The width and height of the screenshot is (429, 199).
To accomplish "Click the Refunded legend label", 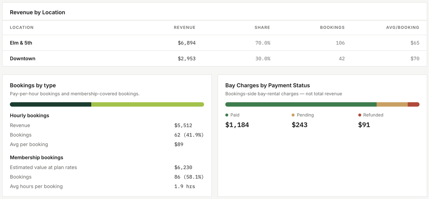I will (373, 115).
